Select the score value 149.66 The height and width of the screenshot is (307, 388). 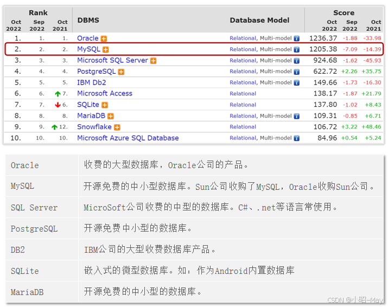pyautogui.click(x=325, y=82)
